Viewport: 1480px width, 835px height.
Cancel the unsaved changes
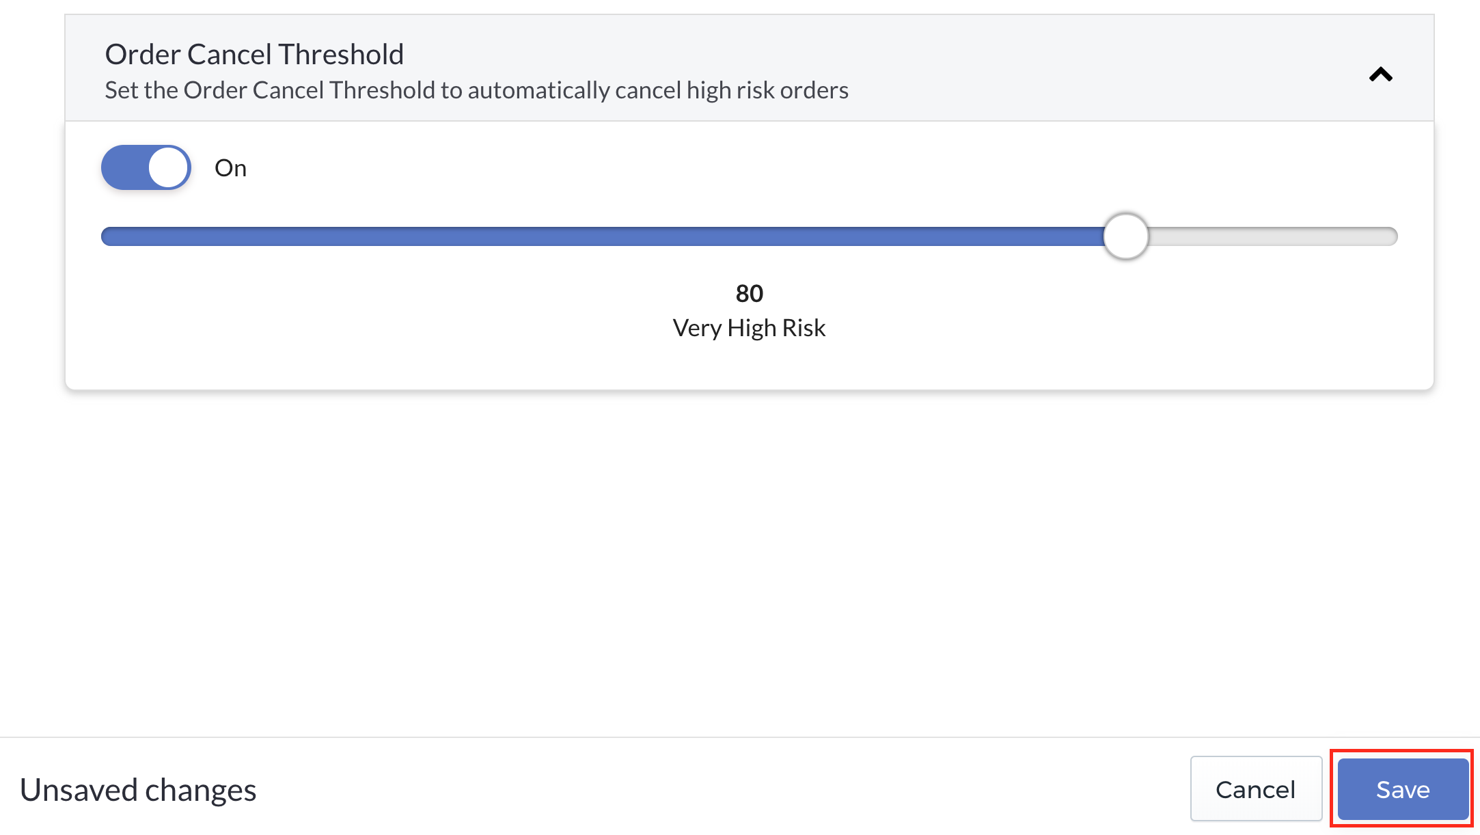click(x=1256, y=789)
